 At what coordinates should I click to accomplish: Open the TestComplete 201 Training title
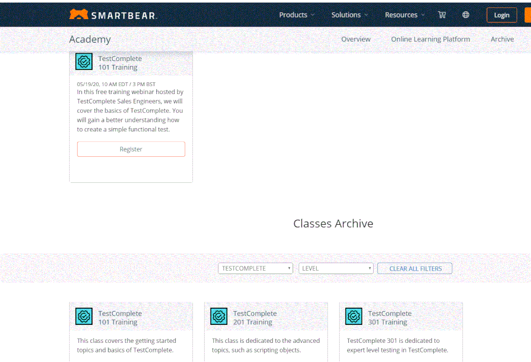(x=255, y=318)
